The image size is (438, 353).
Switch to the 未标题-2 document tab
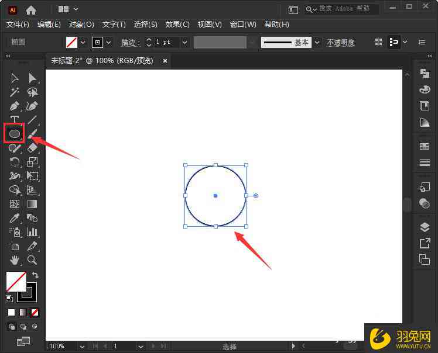pos(102,61)
